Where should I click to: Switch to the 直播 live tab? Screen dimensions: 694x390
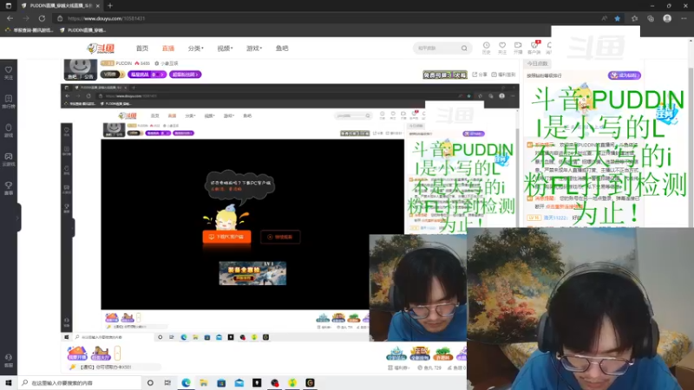pyautogui.click(x=168, y=49)
